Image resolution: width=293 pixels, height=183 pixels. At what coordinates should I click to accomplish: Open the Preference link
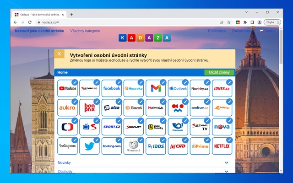(x=217, y=31)
